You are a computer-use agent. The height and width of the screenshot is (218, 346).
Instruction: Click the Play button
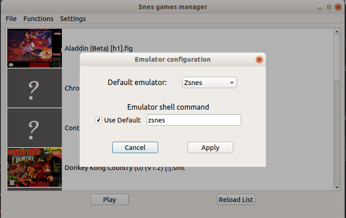tap(110, 200)
